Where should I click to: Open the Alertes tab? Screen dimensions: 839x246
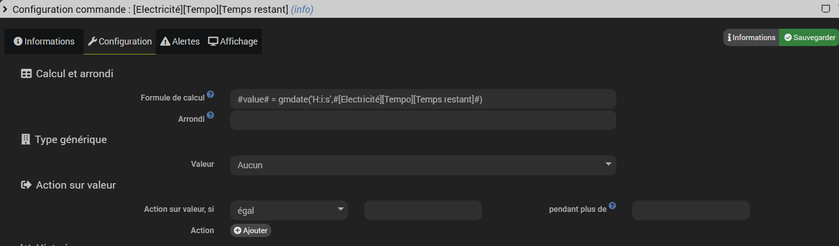tap(180, 42)
